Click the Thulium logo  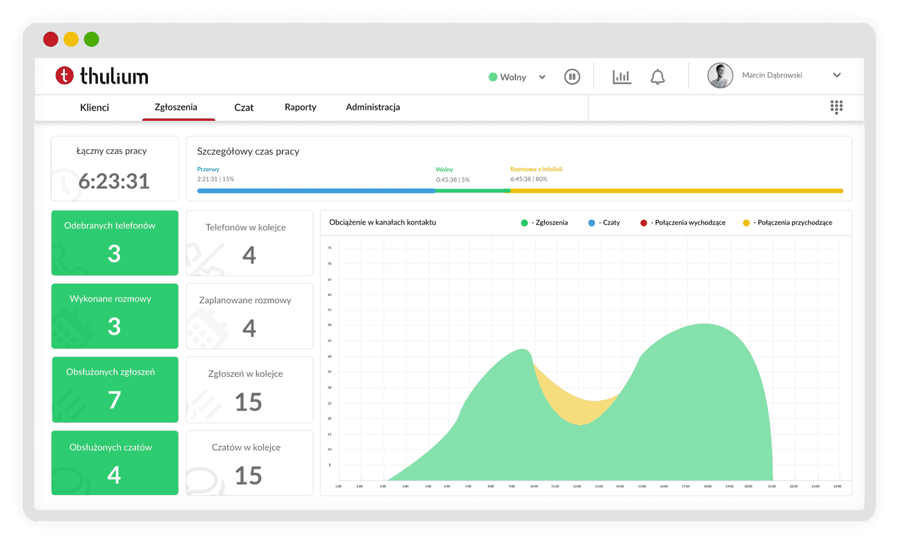coord(102,76)
